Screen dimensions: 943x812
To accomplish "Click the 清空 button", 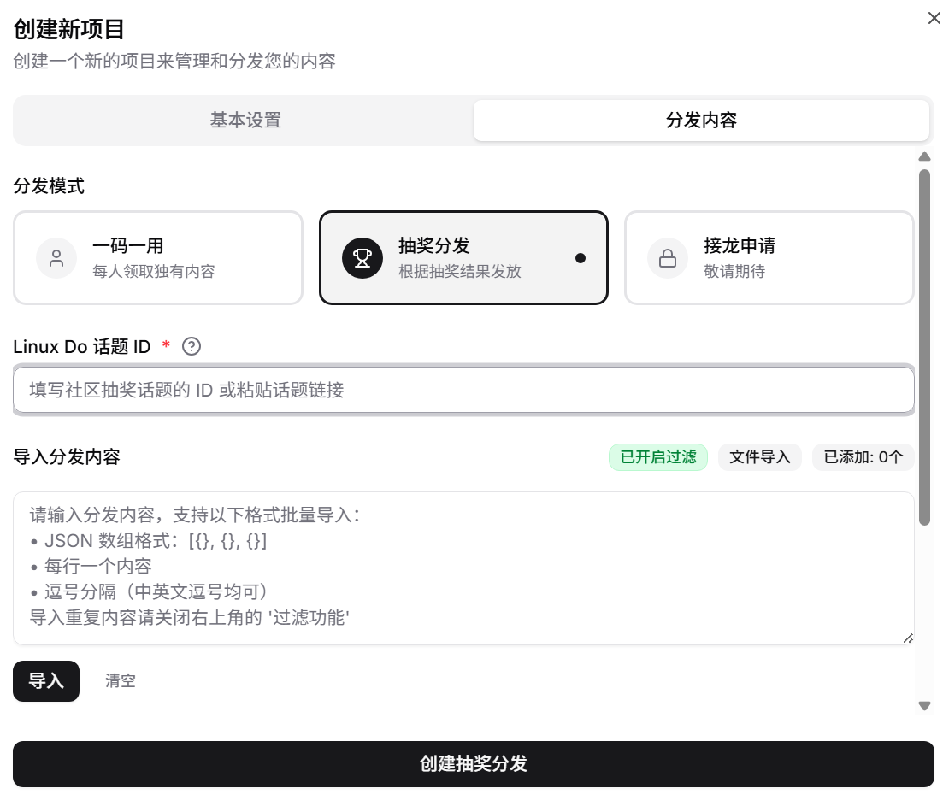I will click(x=121, y=681).
